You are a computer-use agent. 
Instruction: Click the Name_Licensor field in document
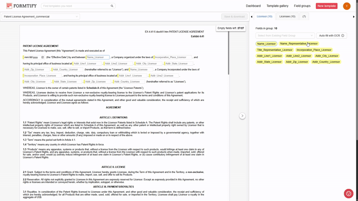coord(98,58)
